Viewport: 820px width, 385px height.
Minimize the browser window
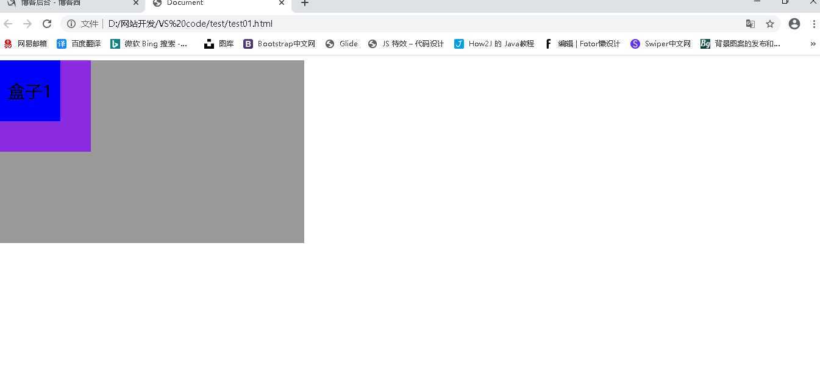(x=757, y=2)
